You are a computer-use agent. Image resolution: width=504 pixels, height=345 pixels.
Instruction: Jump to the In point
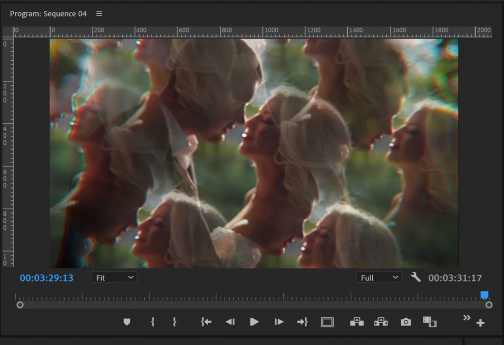pos(206,322)
